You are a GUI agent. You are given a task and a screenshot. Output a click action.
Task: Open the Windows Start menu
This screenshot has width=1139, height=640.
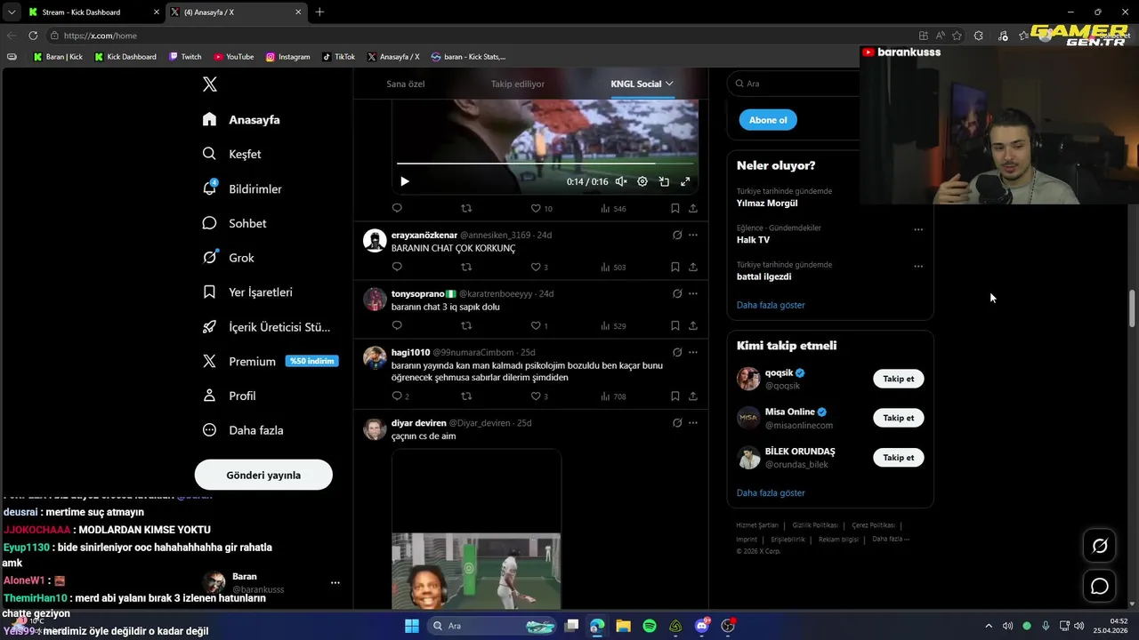412,626
